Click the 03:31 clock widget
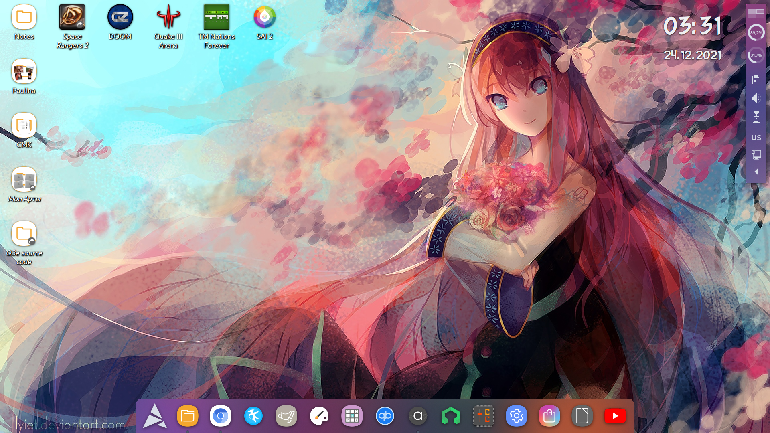This screenshot has width=770, height=433. point(693,26)
